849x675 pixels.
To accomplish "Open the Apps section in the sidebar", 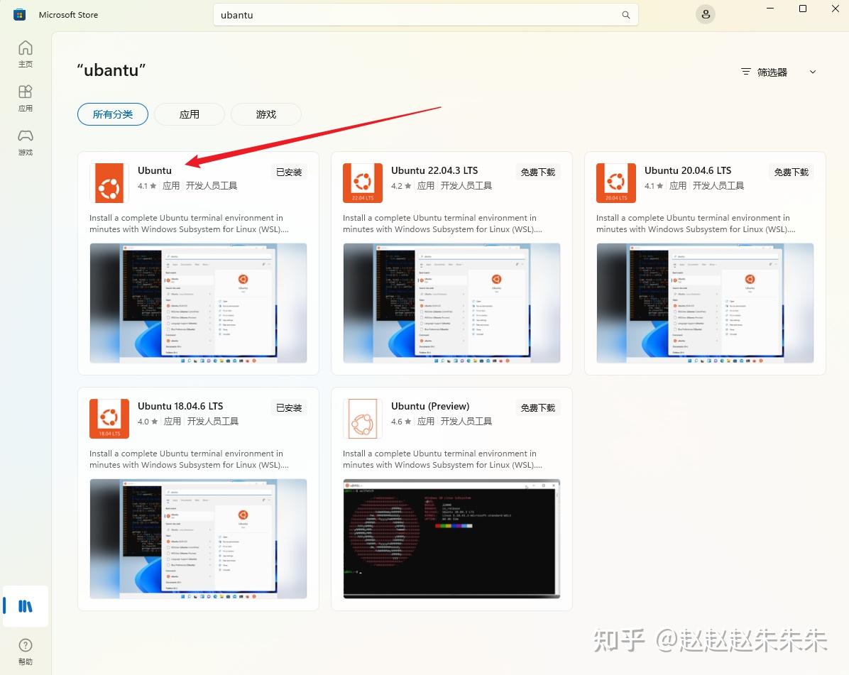I will pos(26,98).
